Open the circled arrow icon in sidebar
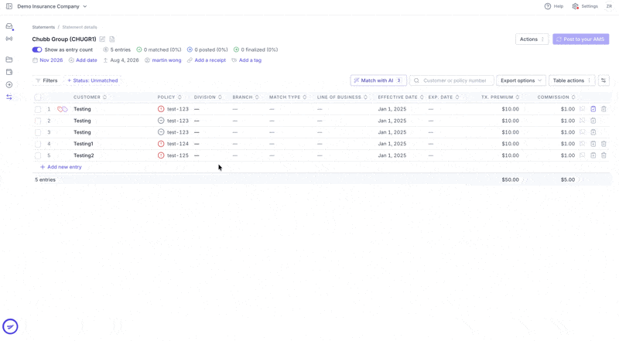Screen dimensions: 619x341 (x=9, y=85)
